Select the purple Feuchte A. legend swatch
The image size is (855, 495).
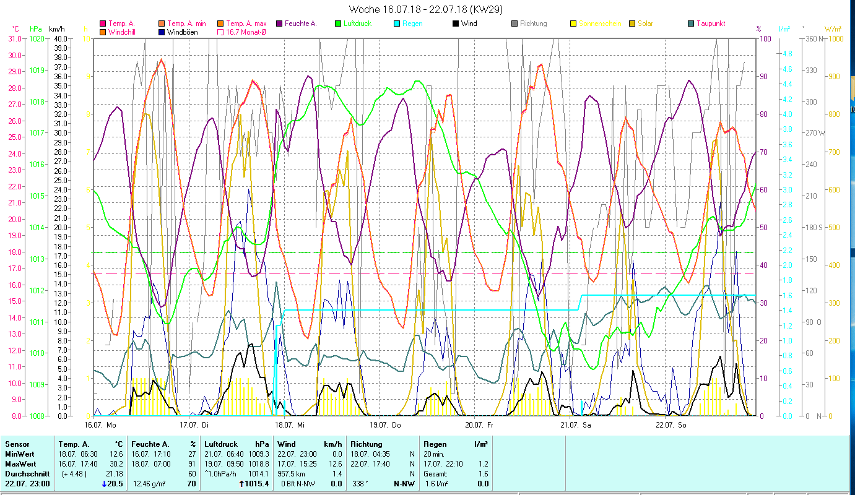[279, 24]
